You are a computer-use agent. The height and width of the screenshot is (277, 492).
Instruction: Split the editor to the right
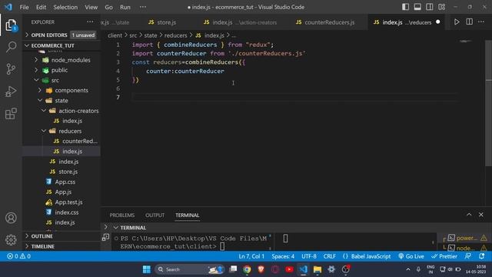tap(469, 22)
